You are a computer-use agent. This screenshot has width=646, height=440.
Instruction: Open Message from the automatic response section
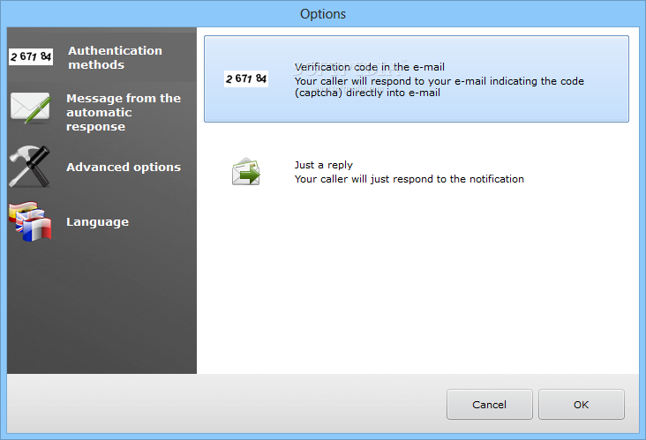[101, 112]
